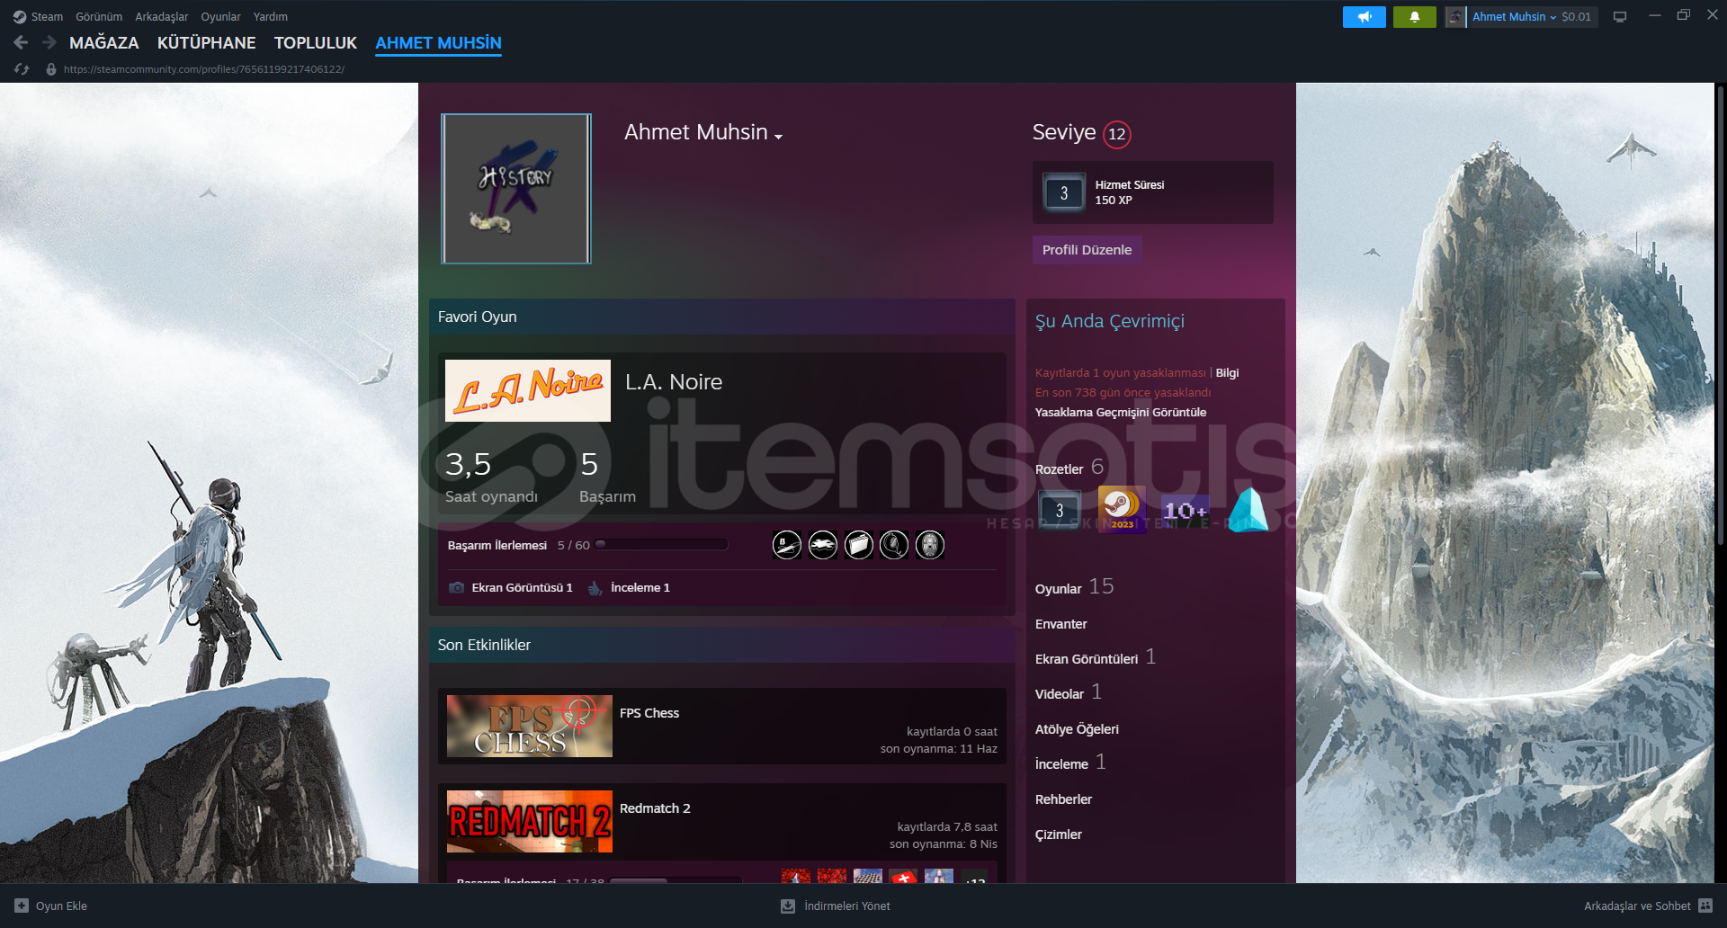Click the wallet balance $0.01
Viewport: 1727px width, 928px height.
click(1576, 17)
